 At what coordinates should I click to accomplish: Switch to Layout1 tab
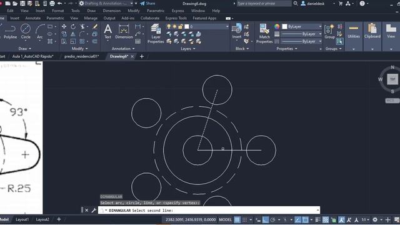tap(22, 219)
